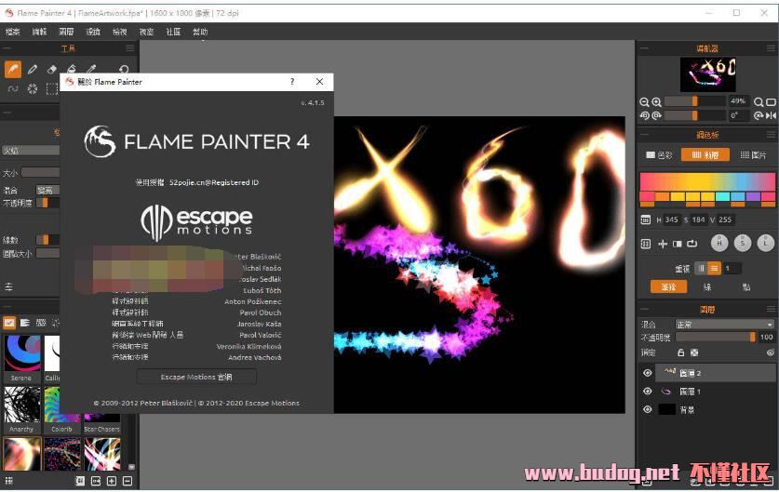
Task: Select the 線 mode button in palette
Action: pyautogui.click(x=707, y=286)
